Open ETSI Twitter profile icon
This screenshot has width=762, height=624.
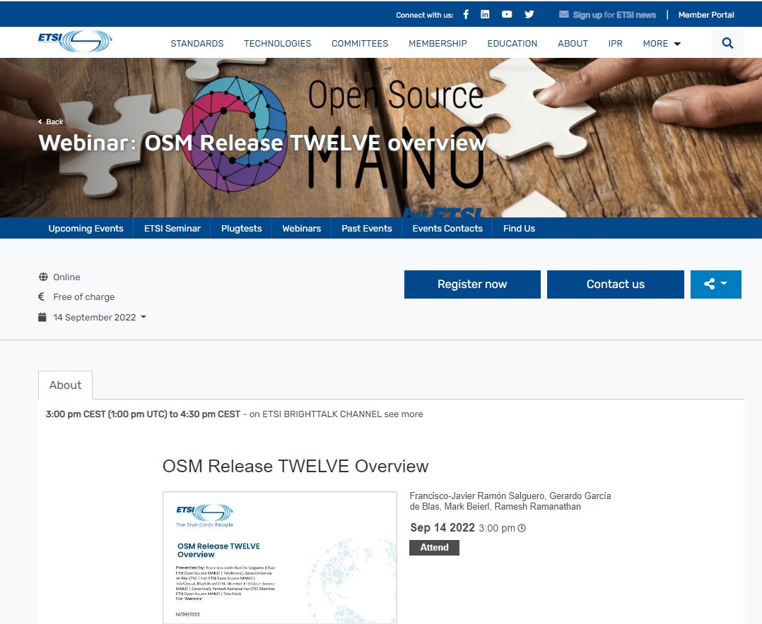tap(529, 15)
